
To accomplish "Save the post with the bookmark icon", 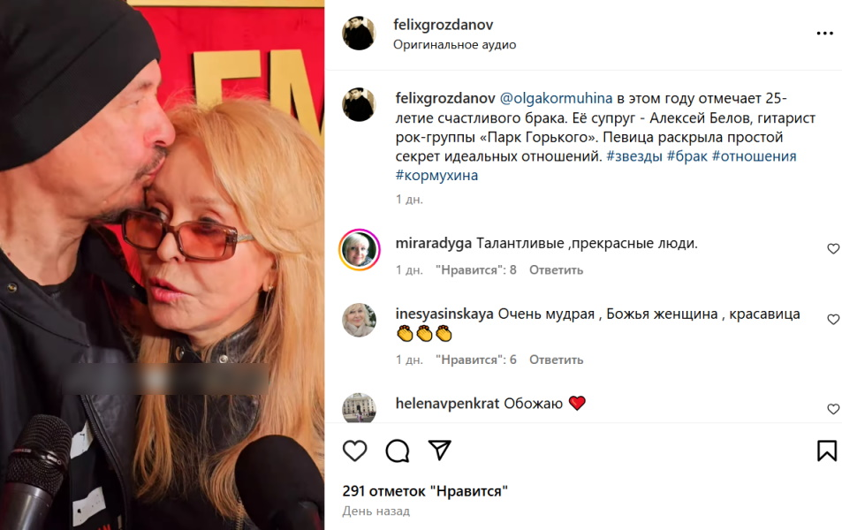I will tap(826, 450).
